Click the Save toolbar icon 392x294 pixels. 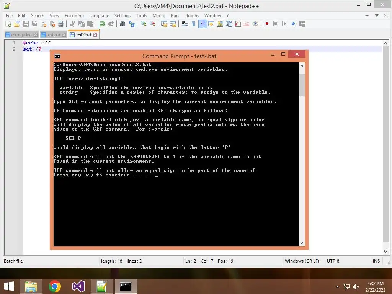tap(26, 24)
